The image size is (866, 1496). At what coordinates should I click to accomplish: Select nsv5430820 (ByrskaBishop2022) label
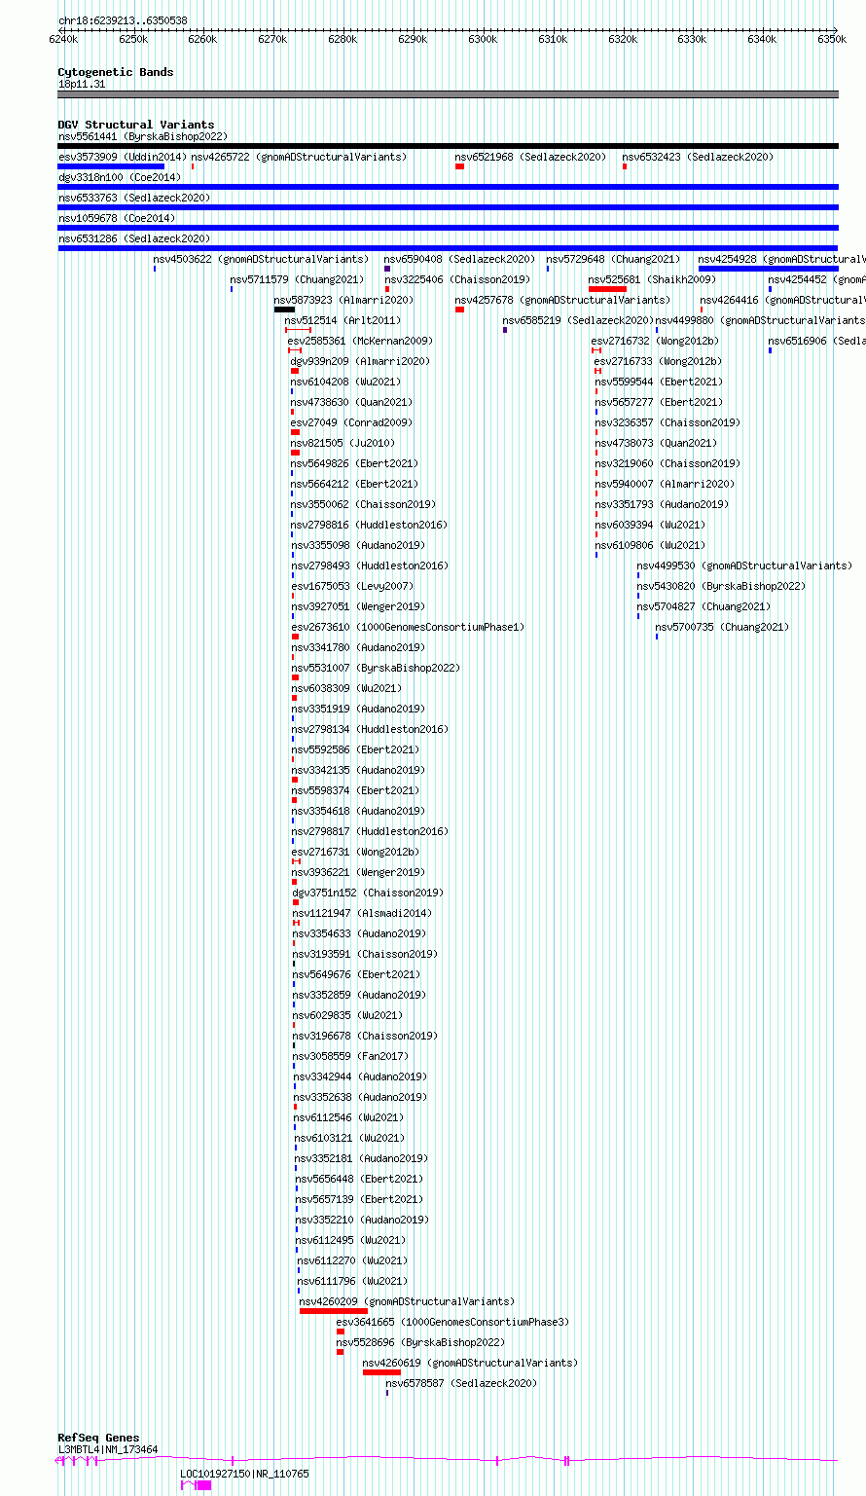click(x=721, y=586)
